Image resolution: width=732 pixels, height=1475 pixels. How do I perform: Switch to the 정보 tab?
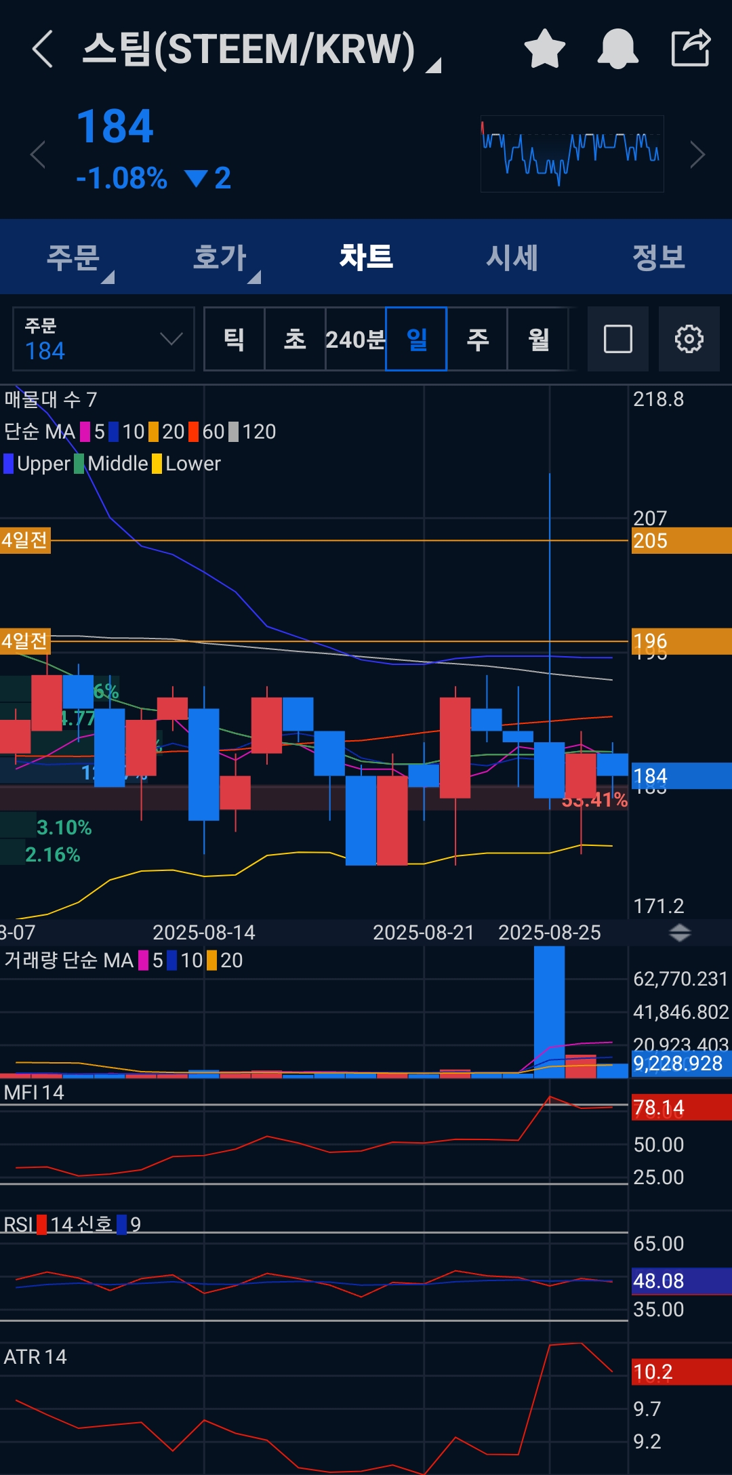[659, 258]
